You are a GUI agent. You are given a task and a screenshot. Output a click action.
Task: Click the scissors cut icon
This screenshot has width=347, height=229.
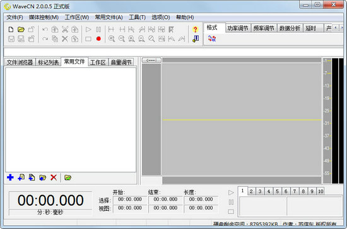[65, 30]
